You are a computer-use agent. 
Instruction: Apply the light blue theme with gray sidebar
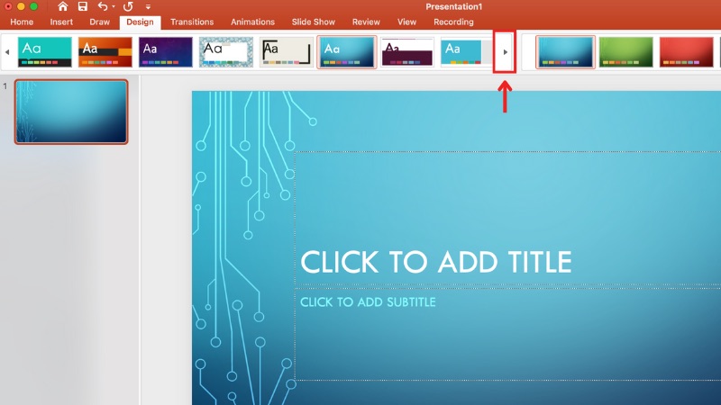coord(466,52)
